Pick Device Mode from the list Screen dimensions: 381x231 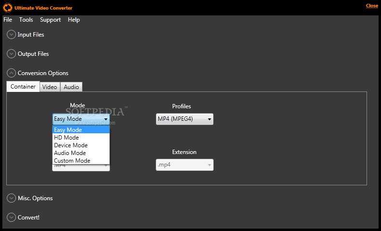point(81,145)
